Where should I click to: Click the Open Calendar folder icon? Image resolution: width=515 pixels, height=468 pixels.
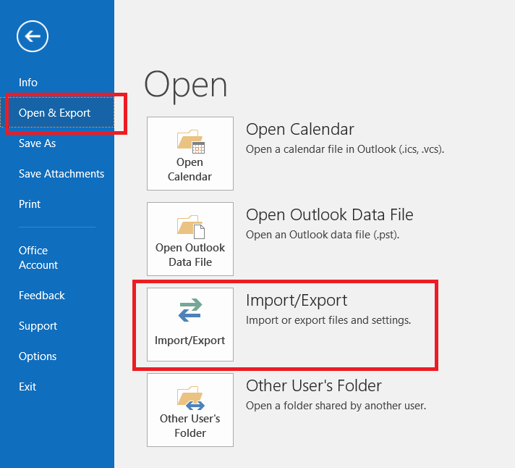pyautogui.click(x=190, y=141)
